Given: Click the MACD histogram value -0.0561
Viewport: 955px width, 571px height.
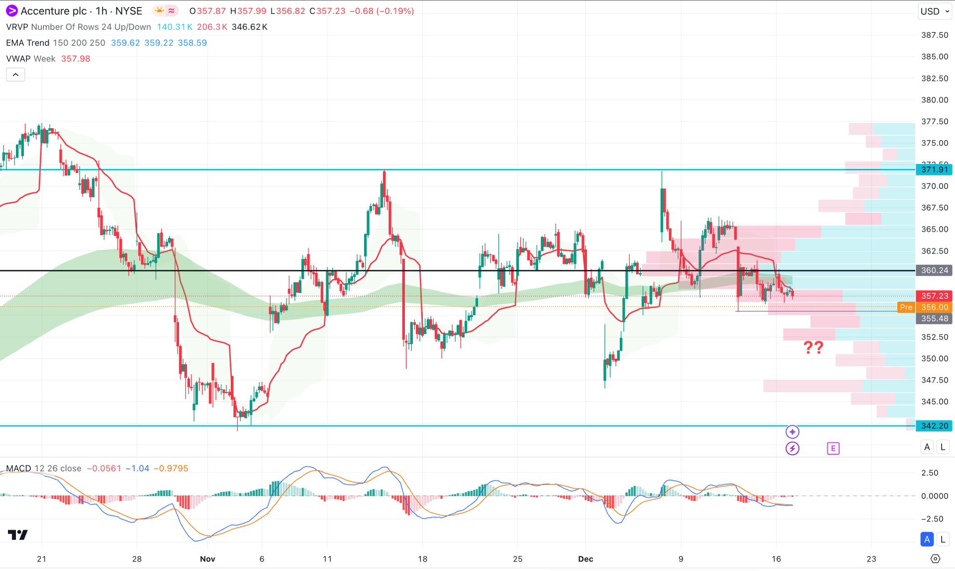Looking at the screenshot, I should click(104, 468).
